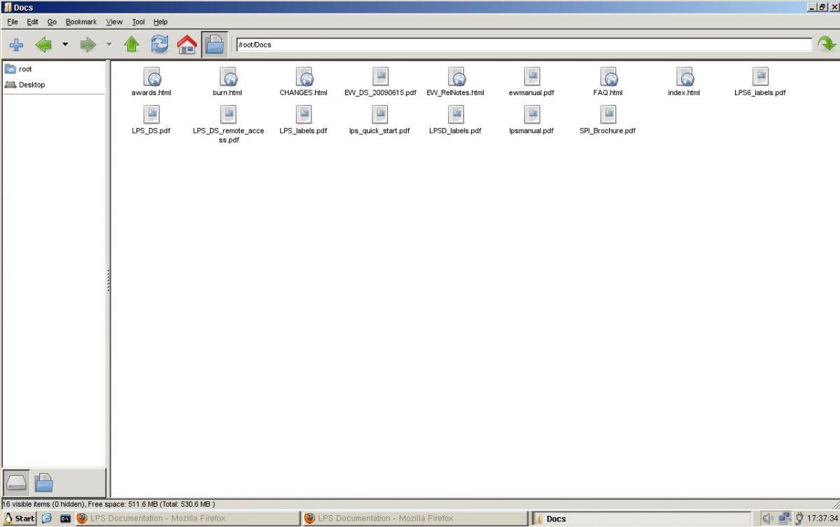The image size is (840, 527).
Task: Click the side pane splitter handle
Action: [x=108, y=280]
